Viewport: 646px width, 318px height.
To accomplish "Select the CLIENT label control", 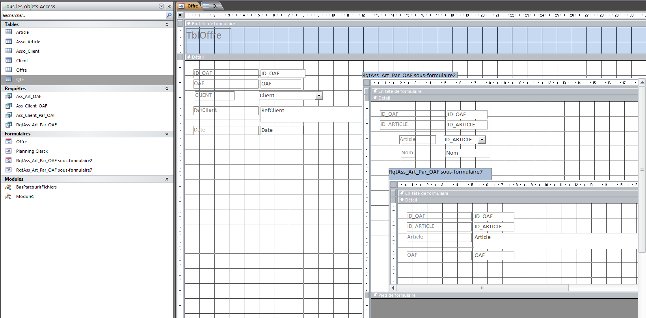I will [x=214, y=95].
